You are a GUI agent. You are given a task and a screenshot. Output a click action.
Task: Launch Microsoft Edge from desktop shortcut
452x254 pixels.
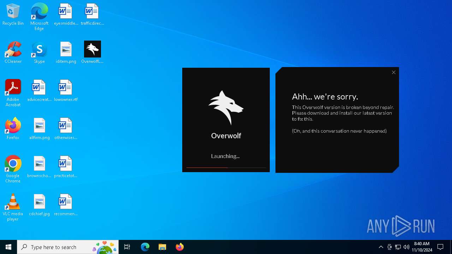(x=39, y=17)
